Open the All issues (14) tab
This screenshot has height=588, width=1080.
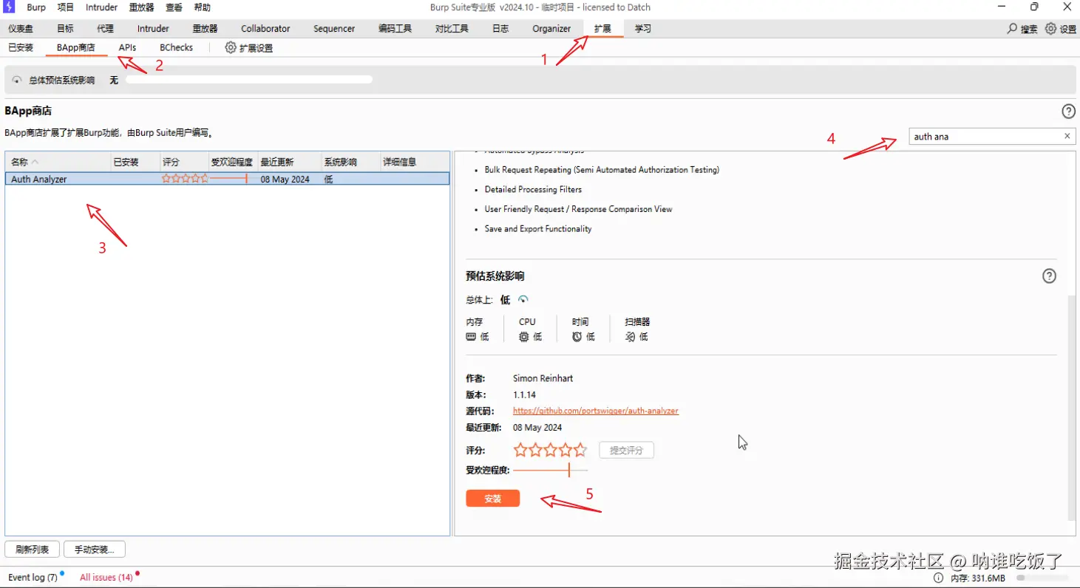coord(106,578)
